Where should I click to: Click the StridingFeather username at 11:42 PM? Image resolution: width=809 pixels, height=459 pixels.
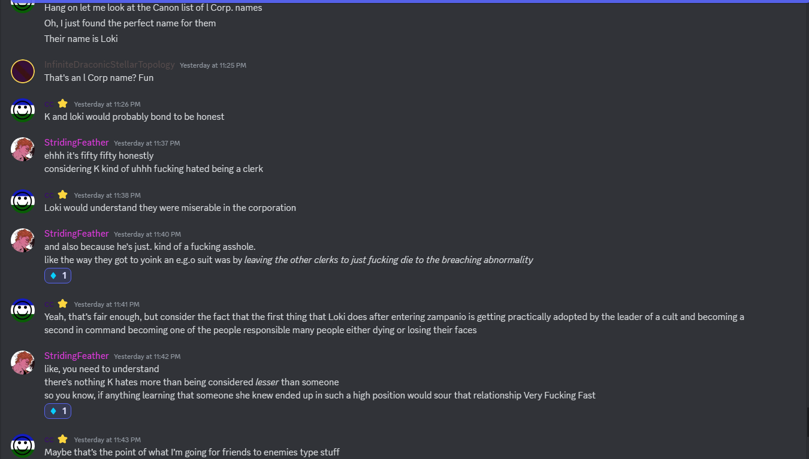point(77,356)
